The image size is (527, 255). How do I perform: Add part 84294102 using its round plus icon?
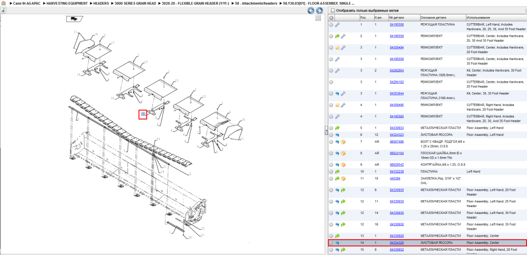(331, 82)
